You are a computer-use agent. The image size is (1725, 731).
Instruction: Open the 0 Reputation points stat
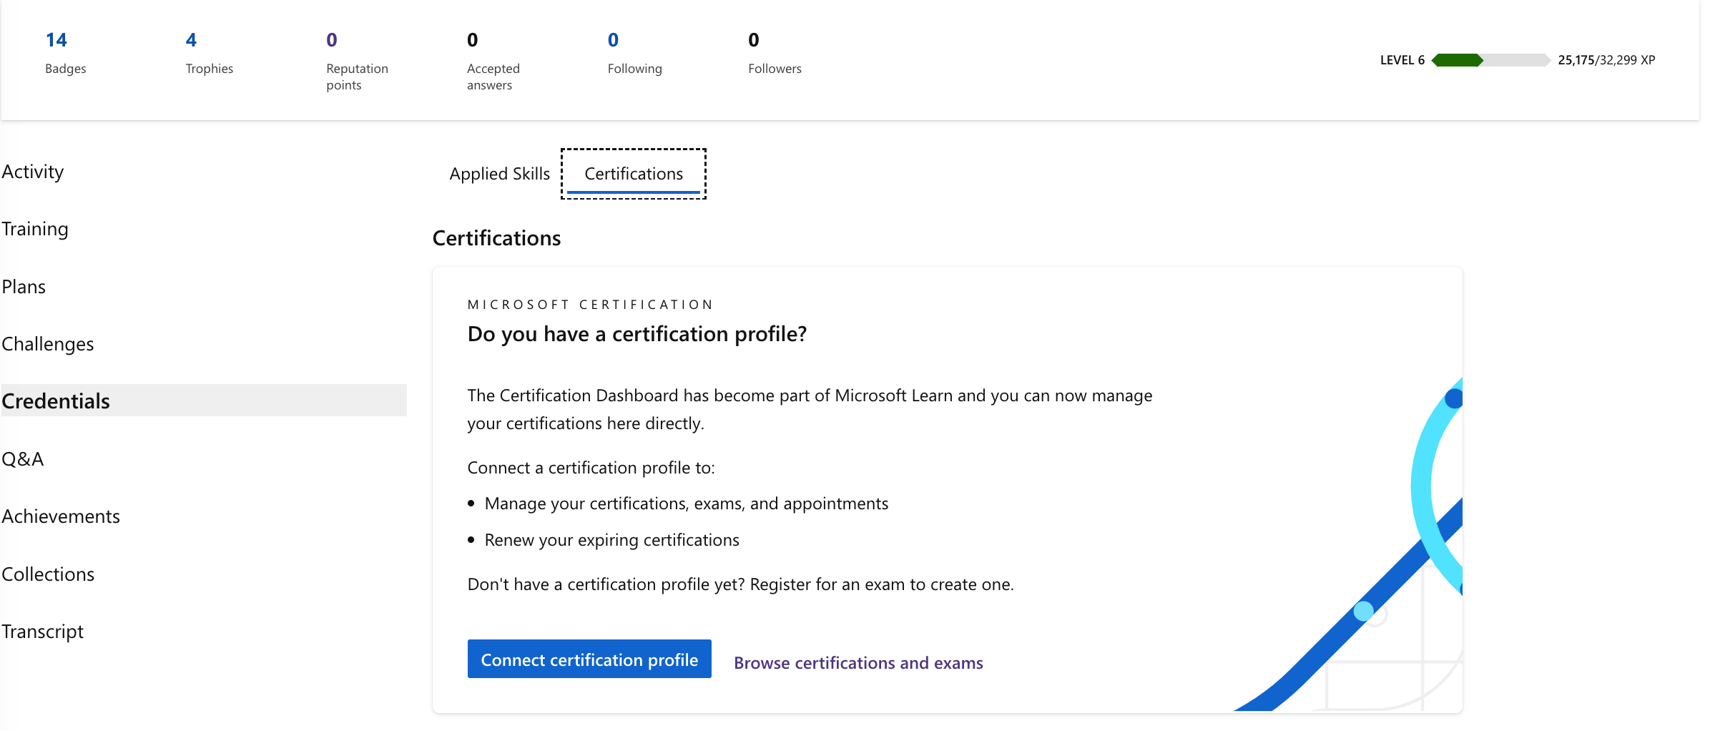tap(357, 62)
